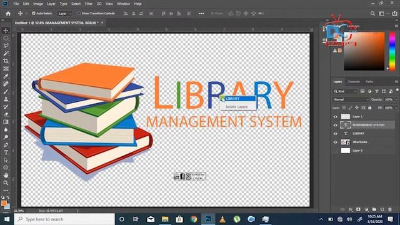Viewport: 400px width, 225px height.
Task: Select the Zoom tool in the toolbar
Action: (x=6, y=182)
